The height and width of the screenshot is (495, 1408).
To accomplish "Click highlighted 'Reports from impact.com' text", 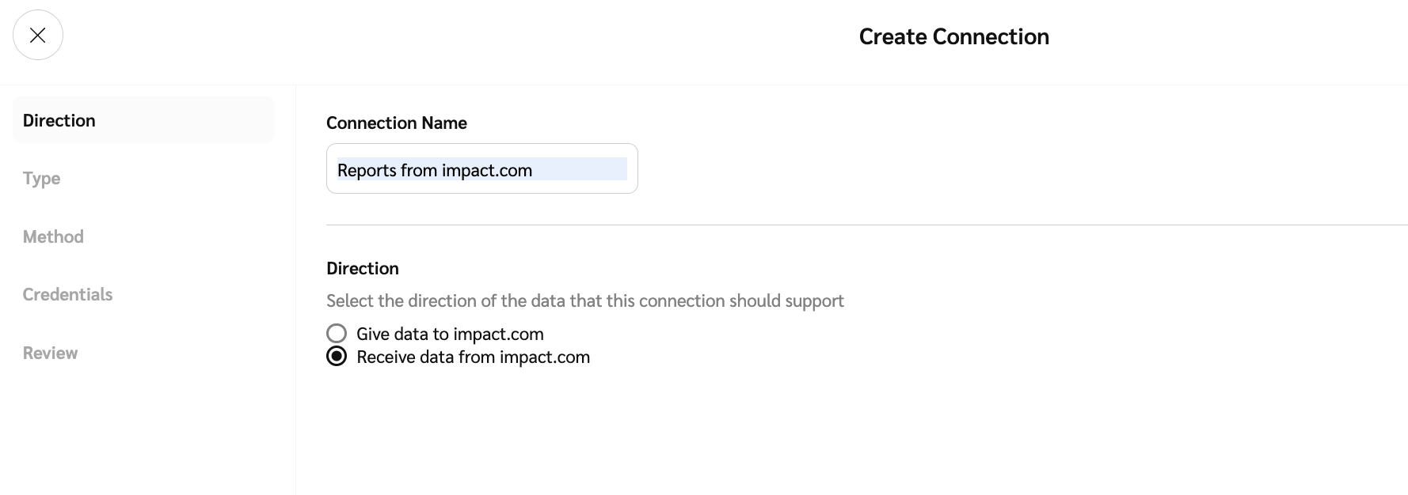I will click(435, 171).
